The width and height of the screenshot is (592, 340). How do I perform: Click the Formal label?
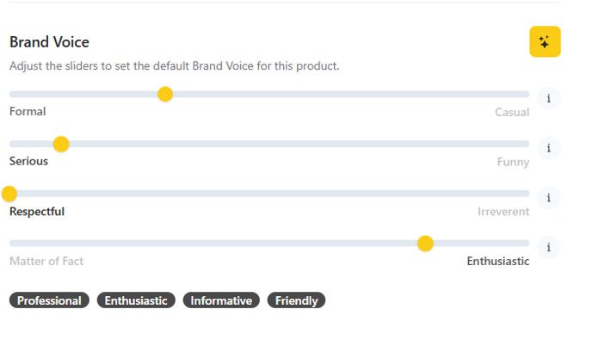tap(28, 111)
